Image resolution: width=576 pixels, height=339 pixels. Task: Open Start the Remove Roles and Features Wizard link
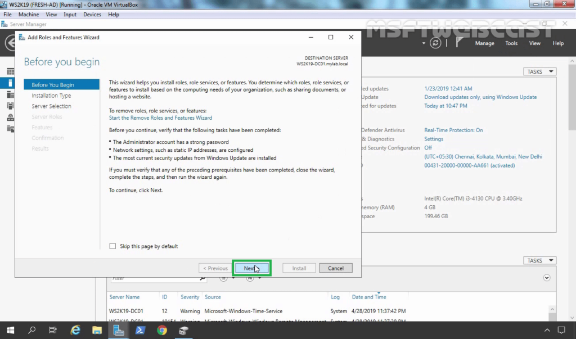(x=160, y=118)
